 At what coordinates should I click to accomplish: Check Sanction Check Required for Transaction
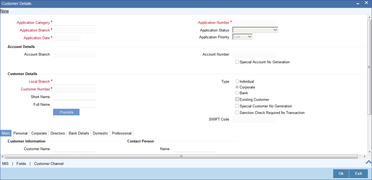[237, 113]
